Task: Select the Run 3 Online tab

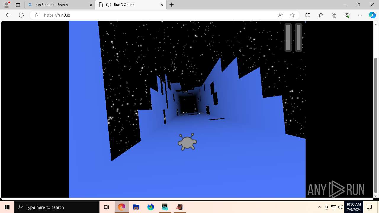Action: pyautogui.click(x=131, y=5)
